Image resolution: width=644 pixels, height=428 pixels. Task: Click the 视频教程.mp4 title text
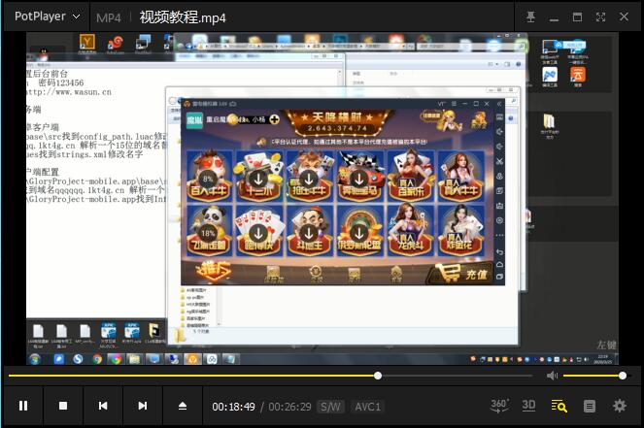pos(183,17)
